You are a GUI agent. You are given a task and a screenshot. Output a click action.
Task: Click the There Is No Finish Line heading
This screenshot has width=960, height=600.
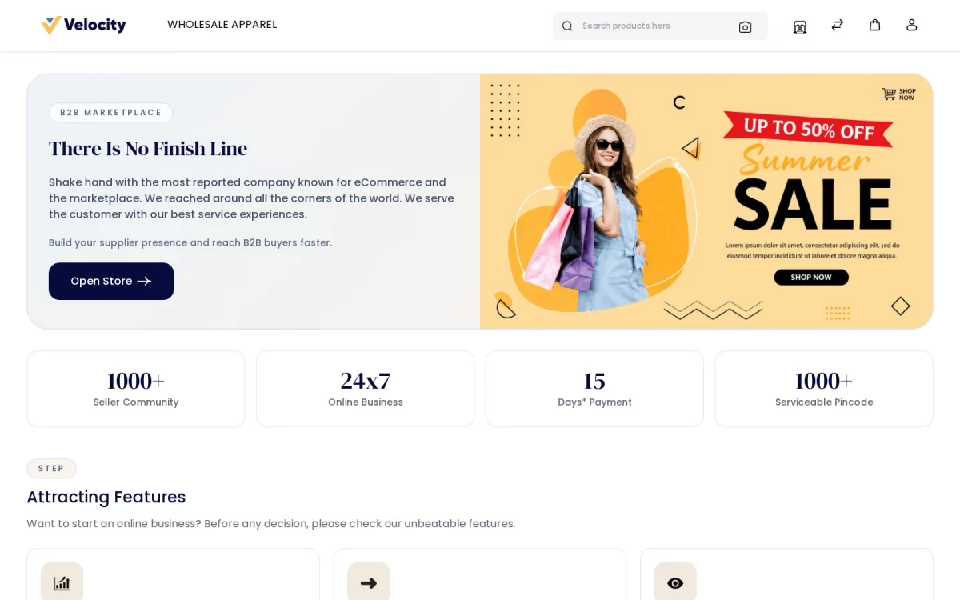(148, 149)
